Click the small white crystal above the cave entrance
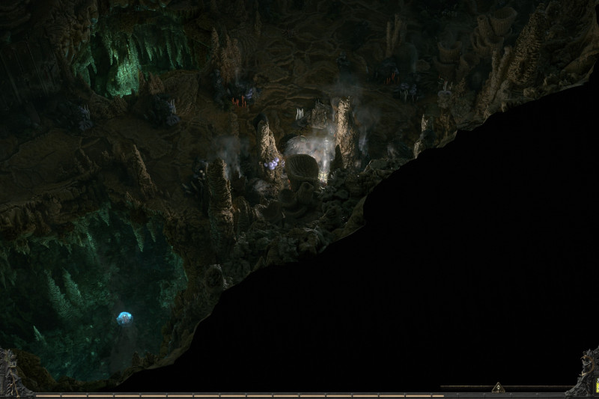Image resolution: width=599 pixels, height=399 pixels. click(x=299, y=114)
